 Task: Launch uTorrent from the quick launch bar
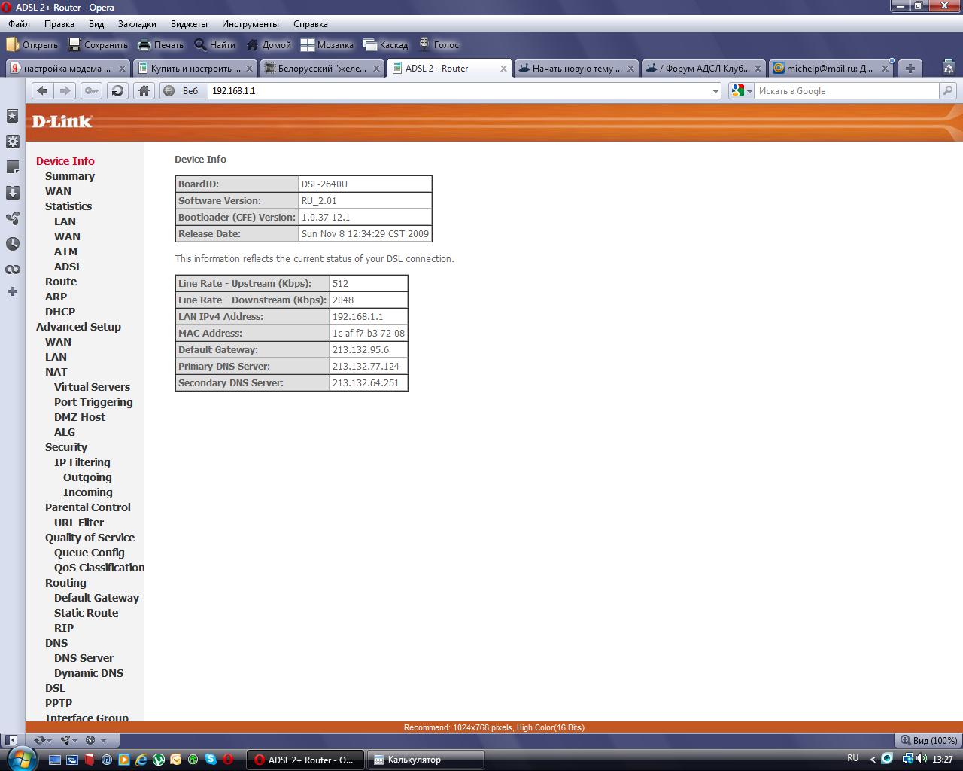[159, 760]
